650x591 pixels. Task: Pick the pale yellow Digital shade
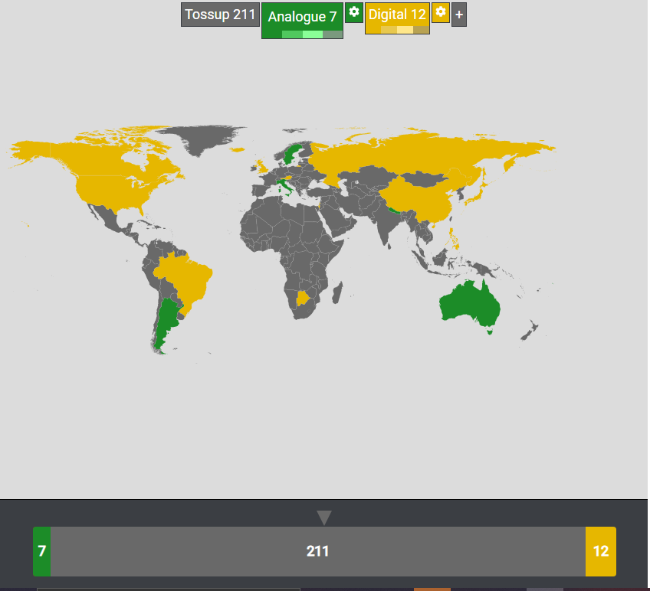click(x=405, y=30)
